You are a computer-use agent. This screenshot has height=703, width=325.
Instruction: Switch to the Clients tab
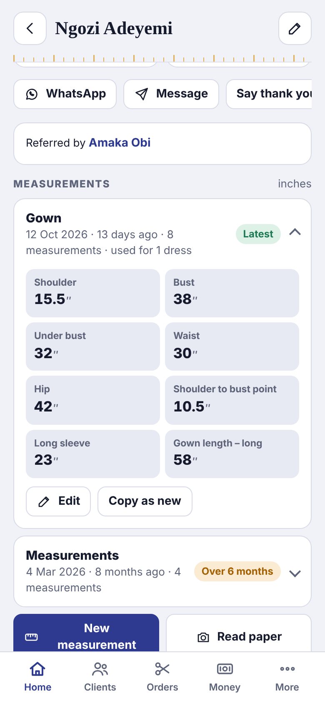click(100, 677)
